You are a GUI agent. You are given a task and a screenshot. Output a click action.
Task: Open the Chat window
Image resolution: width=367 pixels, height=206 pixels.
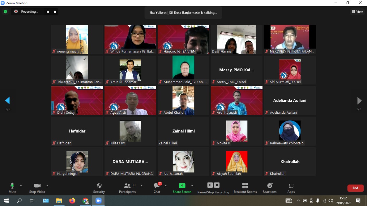(x=157, y=188)
